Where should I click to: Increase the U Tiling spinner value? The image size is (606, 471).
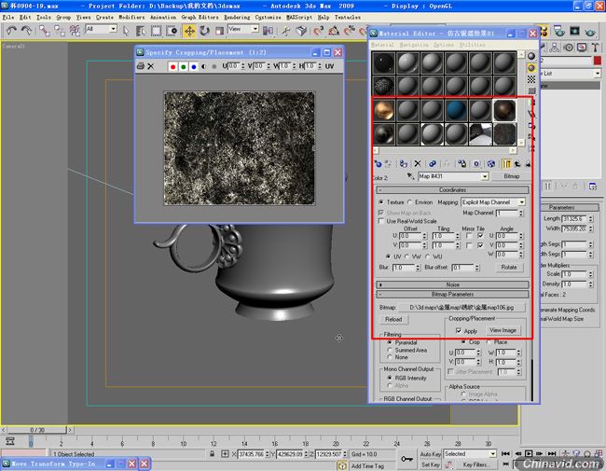click(458, 234)
